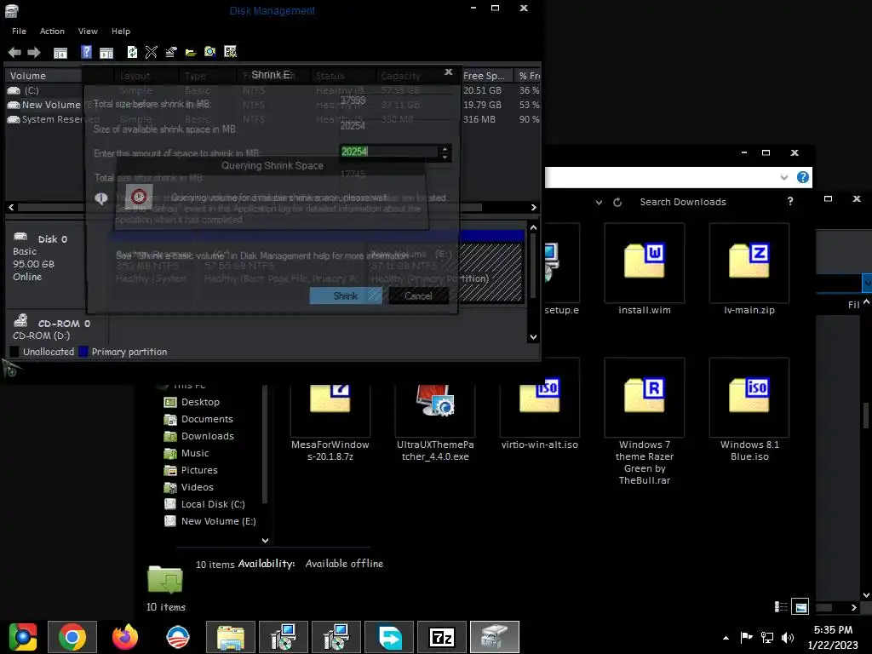Click the right arrow of the volume list scrollbar
872x654 pixels.
533,208
